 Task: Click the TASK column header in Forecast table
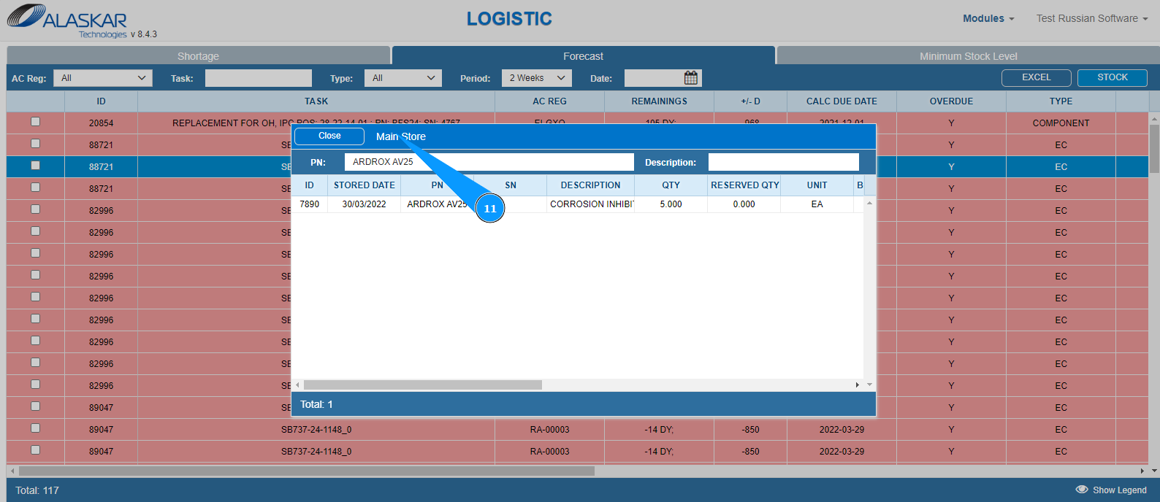click(x=316, y=101)
